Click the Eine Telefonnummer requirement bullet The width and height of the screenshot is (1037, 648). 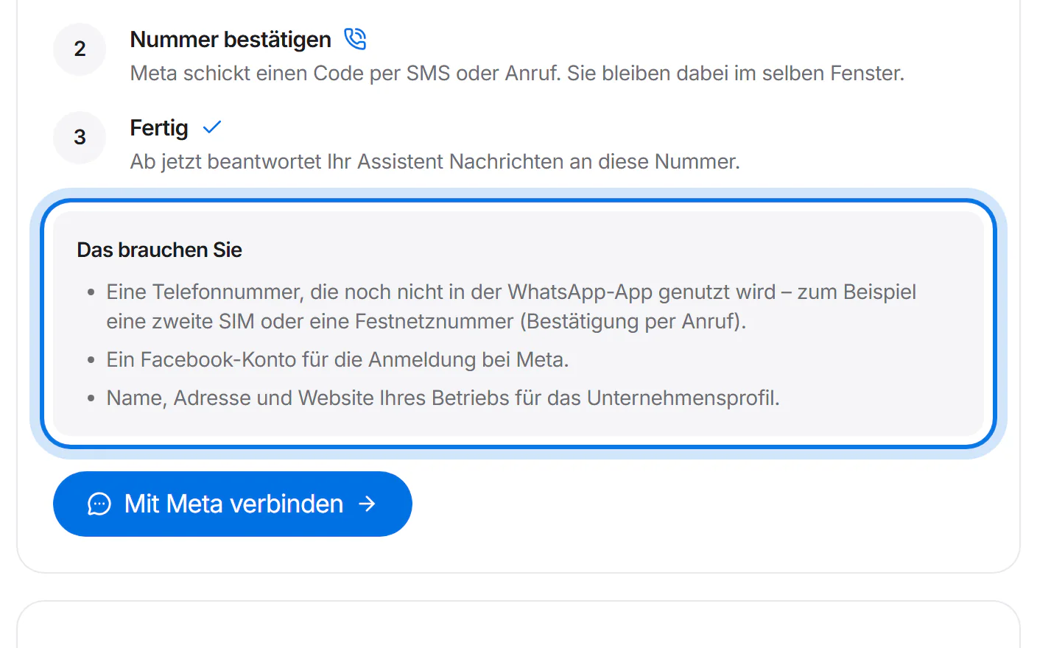coord(511,306)
